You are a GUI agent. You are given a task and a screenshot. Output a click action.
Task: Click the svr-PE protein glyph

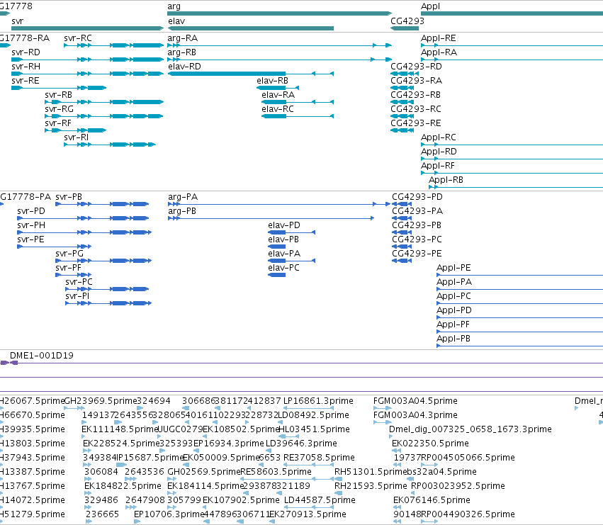(x=55, y=247)
